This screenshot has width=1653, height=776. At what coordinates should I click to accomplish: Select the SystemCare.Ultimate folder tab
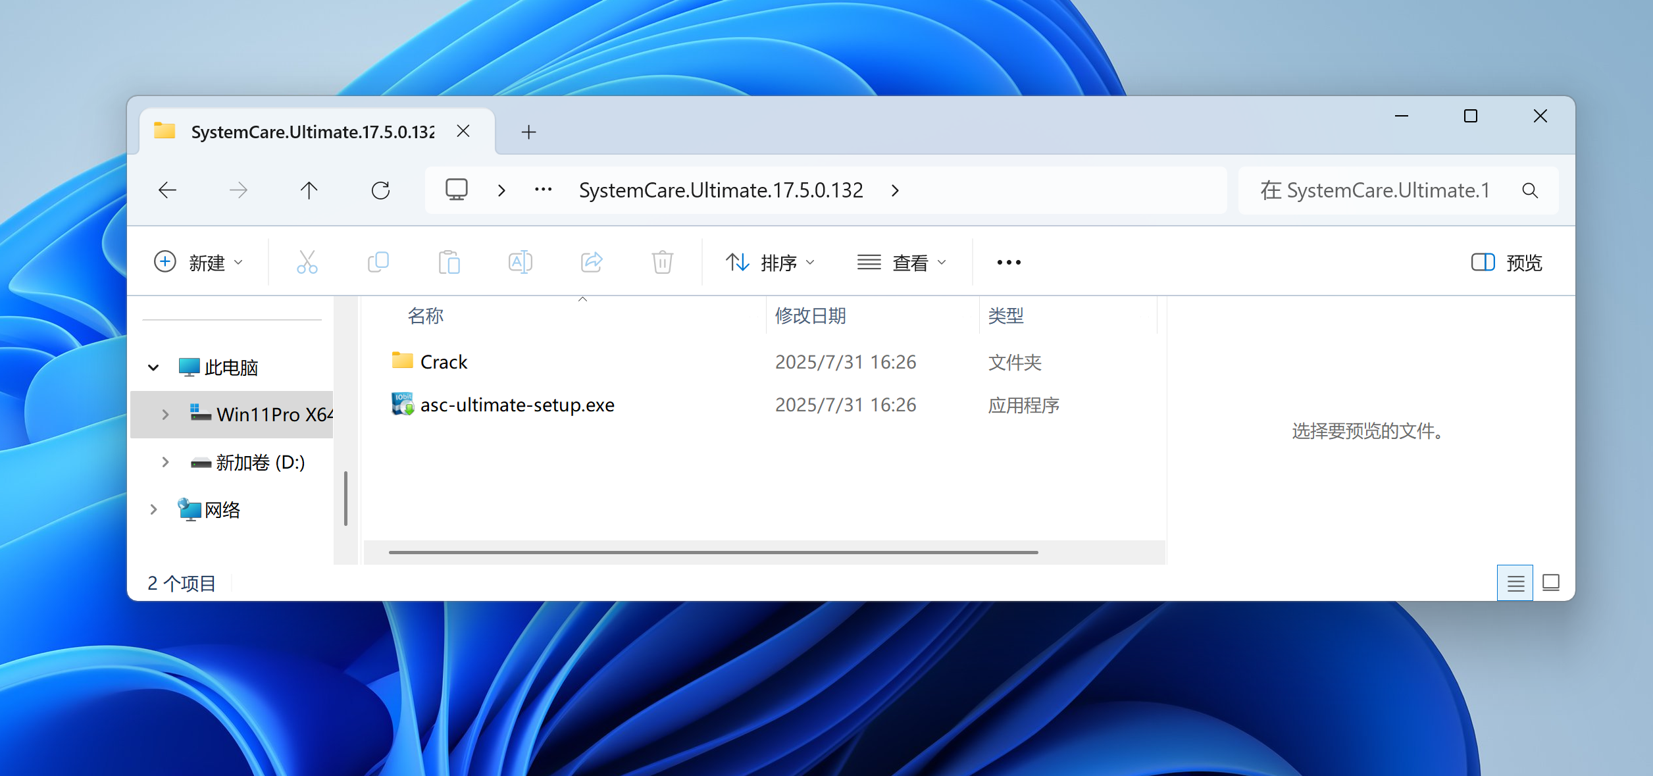coord(312,132)
